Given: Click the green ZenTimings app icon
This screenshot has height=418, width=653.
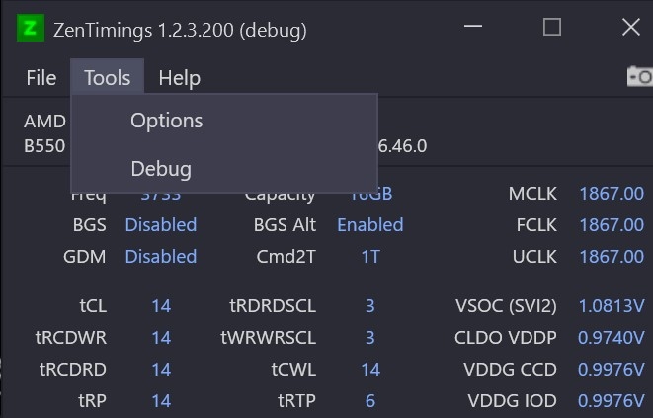Looking at the screenshot, I should [31, 28].
